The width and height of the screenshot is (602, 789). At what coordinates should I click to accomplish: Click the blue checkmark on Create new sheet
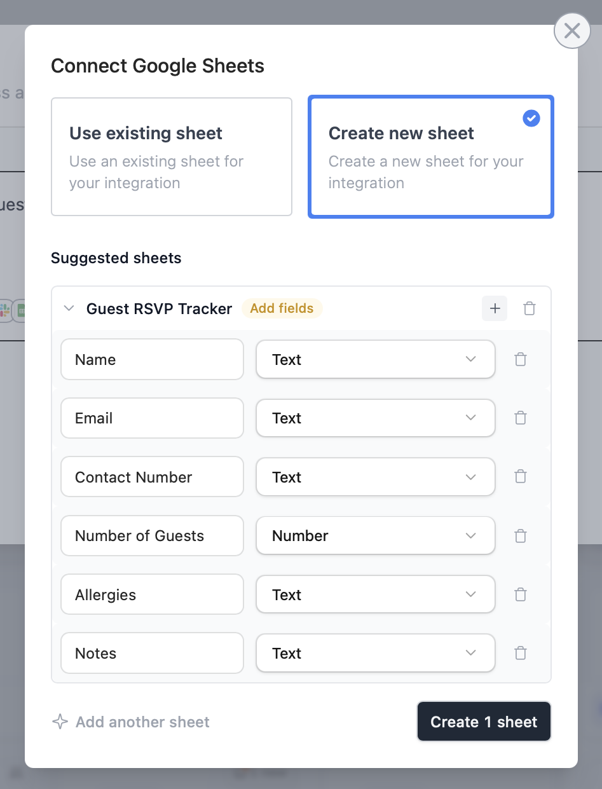(x=531, y=118)
